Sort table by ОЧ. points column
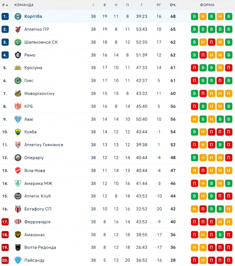The height and width of the screenshot is (266, 235). click(173, 5)
